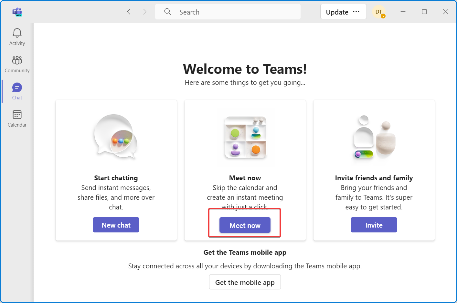Click the search magnifier icon
Image resolution: width=457 pixels, height=303 pixels.
(168, 12)
